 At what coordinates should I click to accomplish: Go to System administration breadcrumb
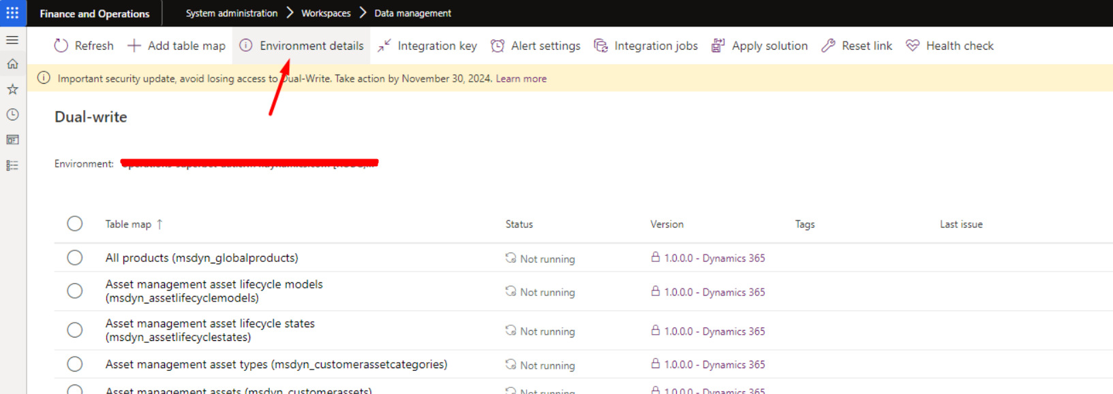[x=232, y=13]
